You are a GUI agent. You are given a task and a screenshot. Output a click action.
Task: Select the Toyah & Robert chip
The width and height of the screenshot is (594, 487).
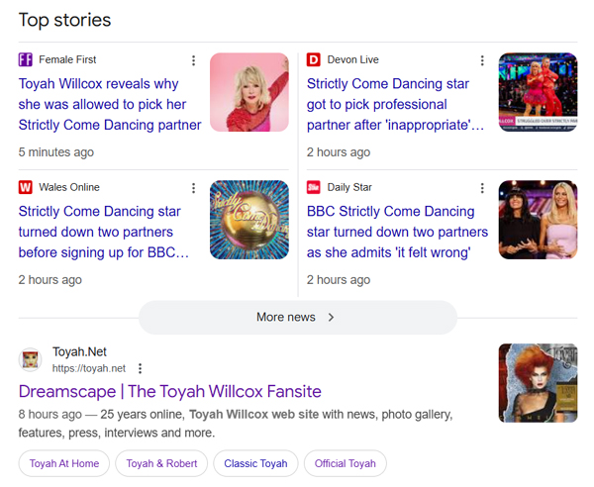tap(161, 463)
